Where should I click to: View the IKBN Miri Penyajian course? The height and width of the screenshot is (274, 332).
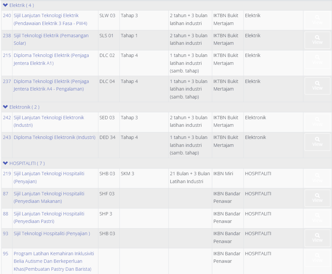click(x=317, y=178)
